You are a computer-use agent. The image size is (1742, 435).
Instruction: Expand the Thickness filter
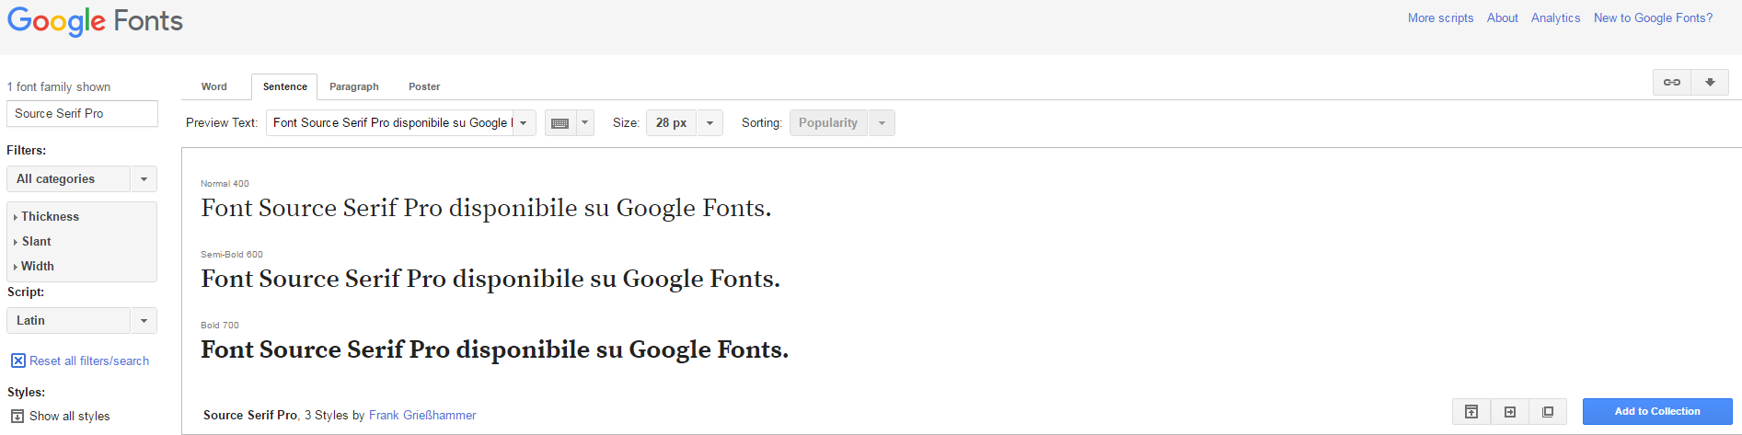pyautogui.click(x=50, y=217)
